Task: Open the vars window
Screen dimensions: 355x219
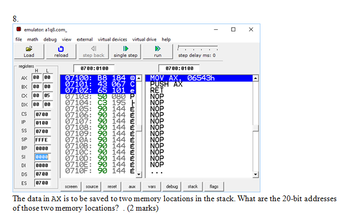Action: 152,187
